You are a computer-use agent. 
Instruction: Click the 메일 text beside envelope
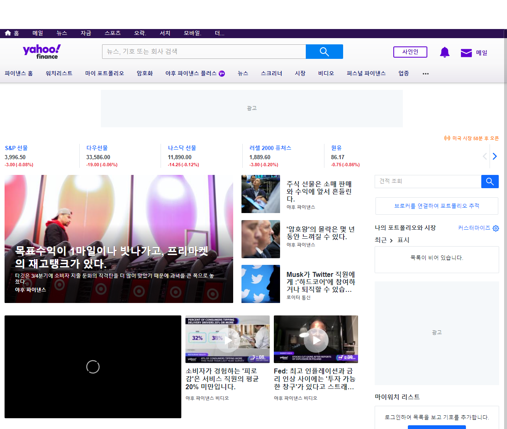482,53
